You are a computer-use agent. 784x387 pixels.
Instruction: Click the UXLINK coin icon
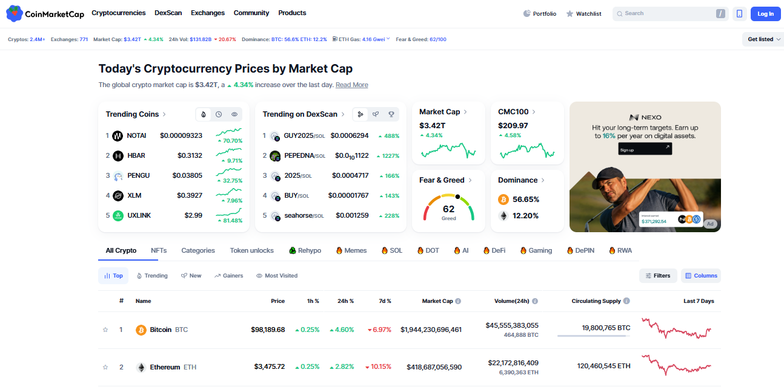(x=118, y=216)
